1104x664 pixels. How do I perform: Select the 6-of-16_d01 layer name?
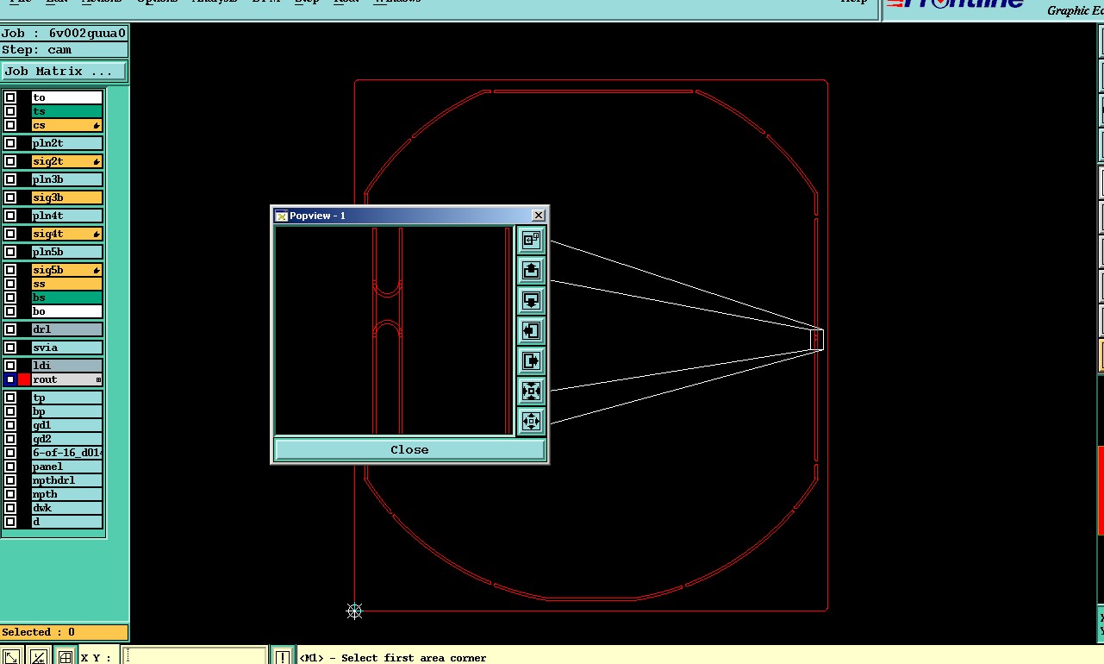[67, 453]
